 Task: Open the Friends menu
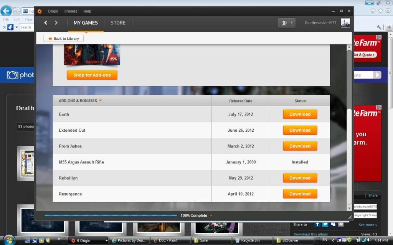coord(71,11)
